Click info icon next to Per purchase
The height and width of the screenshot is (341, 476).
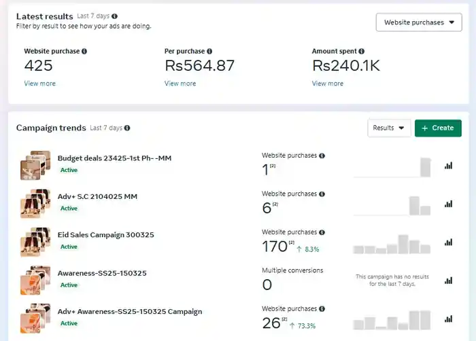coord(209,51)
